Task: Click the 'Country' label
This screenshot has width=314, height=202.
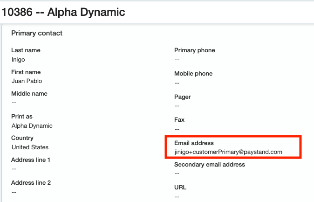Action: [x=22, y=138]
